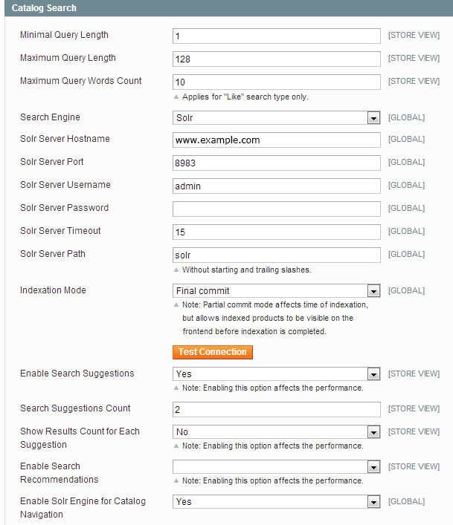The height and width of the screenshot is (525, 453).
Task: Expand Enable Search Recommendations dropdown
Action: 276,467
